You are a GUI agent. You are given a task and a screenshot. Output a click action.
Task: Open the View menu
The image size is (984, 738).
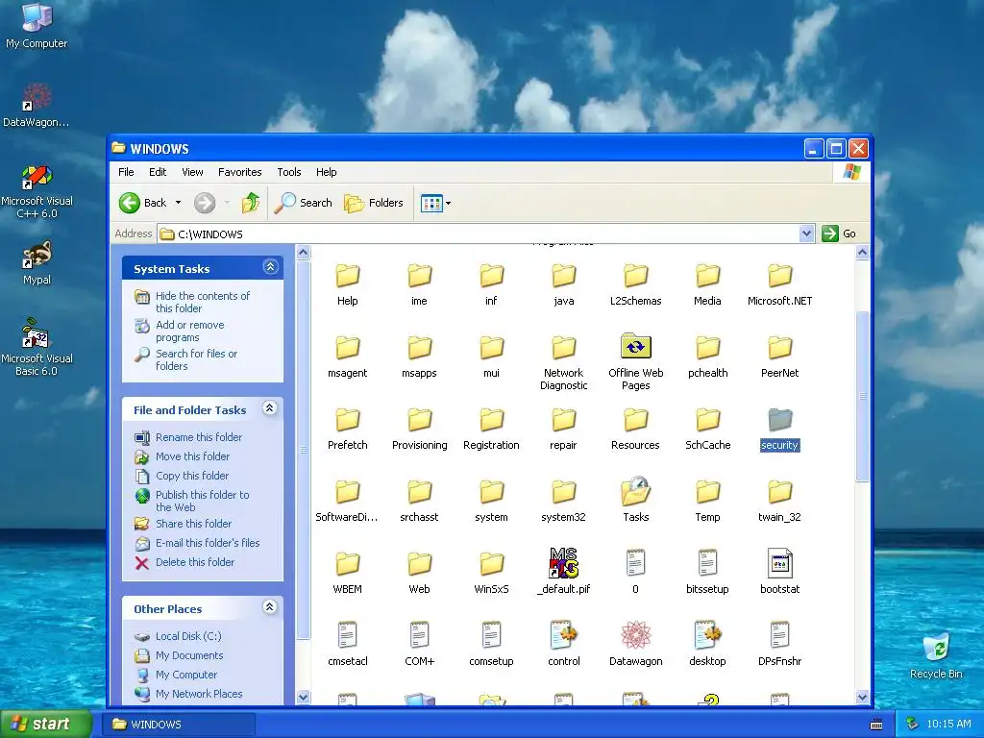[x=192, y=172]
